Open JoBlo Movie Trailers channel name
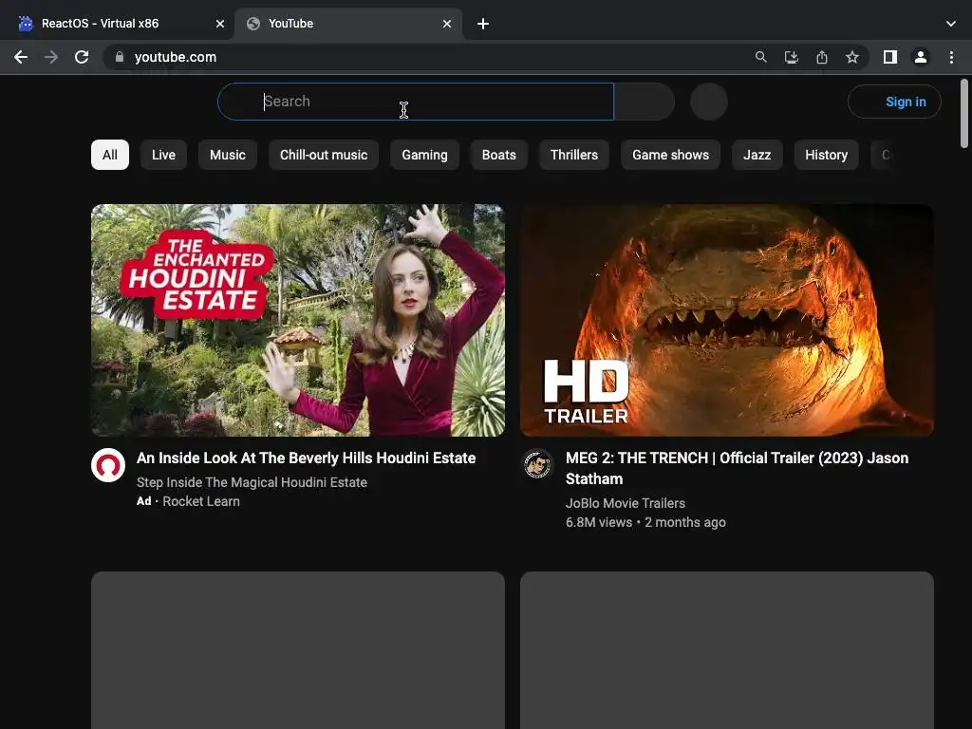 tap(625, 503)
